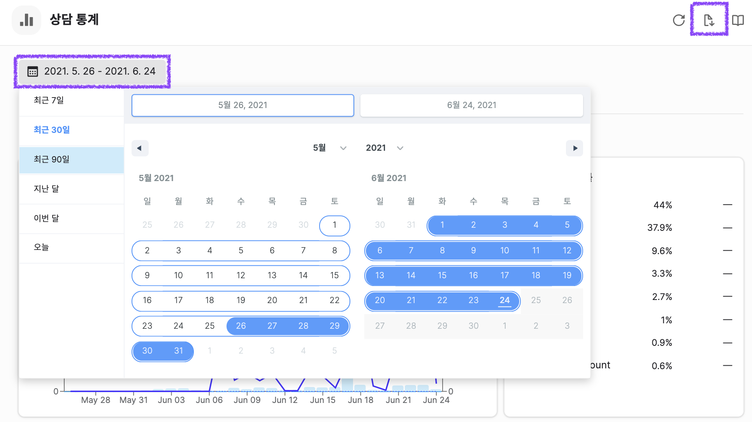This screenshot has width=752, height=422.
Task: Pick June 24 in the calendar
Action: (x=504, y=300)
